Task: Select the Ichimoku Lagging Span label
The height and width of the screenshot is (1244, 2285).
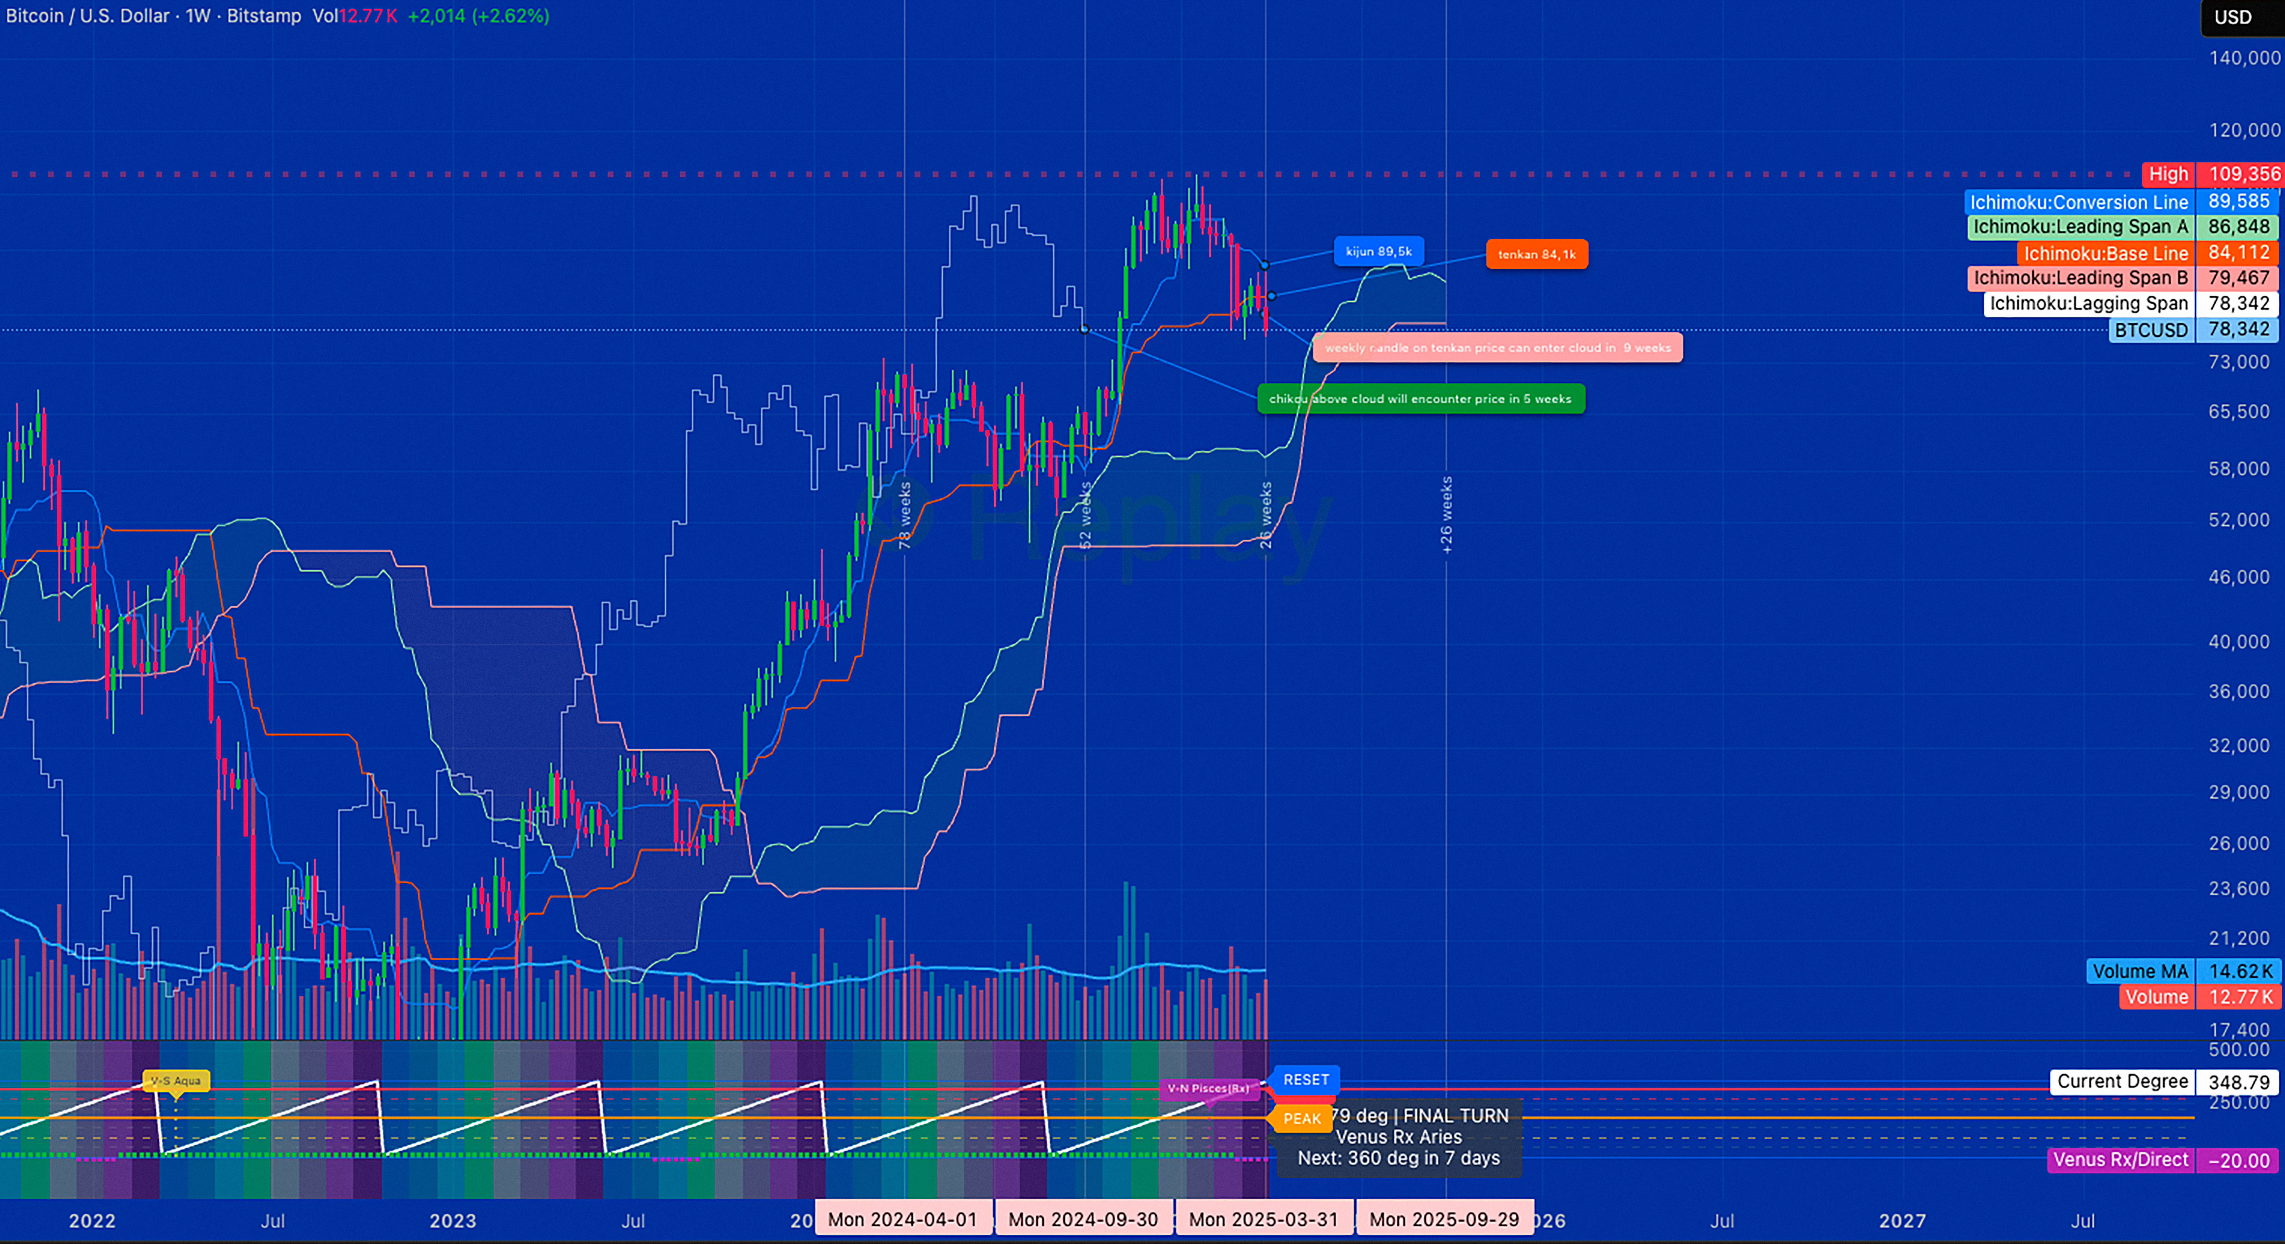Action: pos(2088,303)
